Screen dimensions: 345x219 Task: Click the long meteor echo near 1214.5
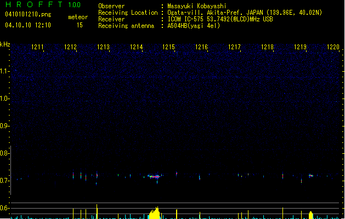coord(154,176)
